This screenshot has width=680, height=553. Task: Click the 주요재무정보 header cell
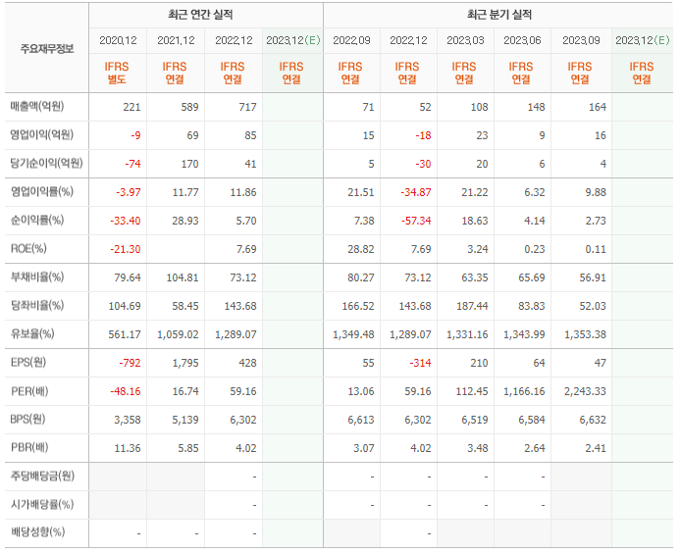pyautogui.click(x=47, y=49)
